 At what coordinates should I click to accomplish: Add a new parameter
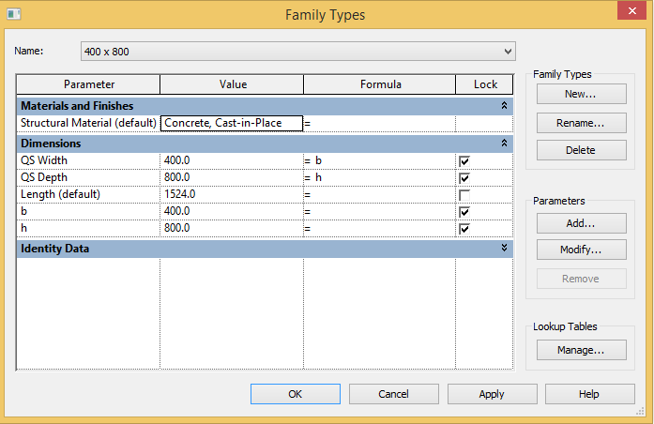click(582, 223)
